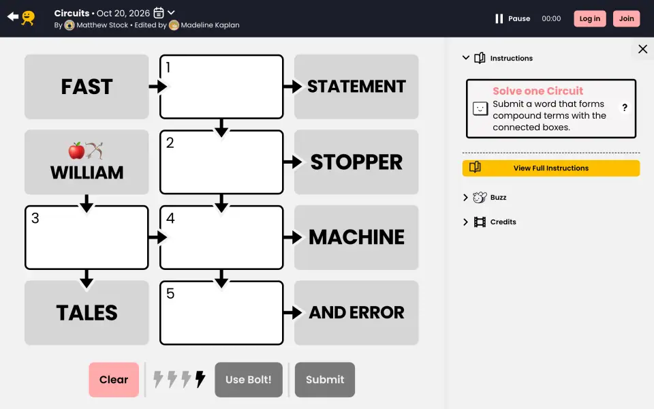Click Madeline Kaplan editor avatar

[x=174, y=25]
